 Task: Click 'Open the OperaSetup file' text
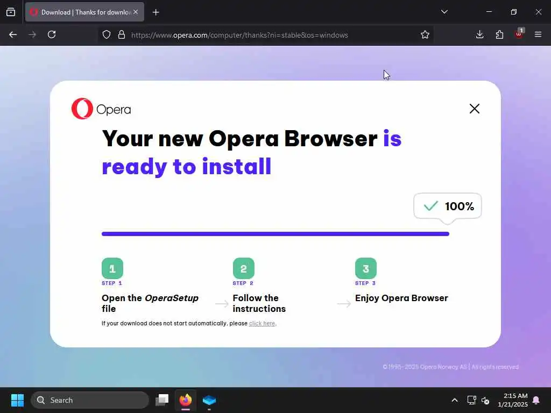click(150, 303)
